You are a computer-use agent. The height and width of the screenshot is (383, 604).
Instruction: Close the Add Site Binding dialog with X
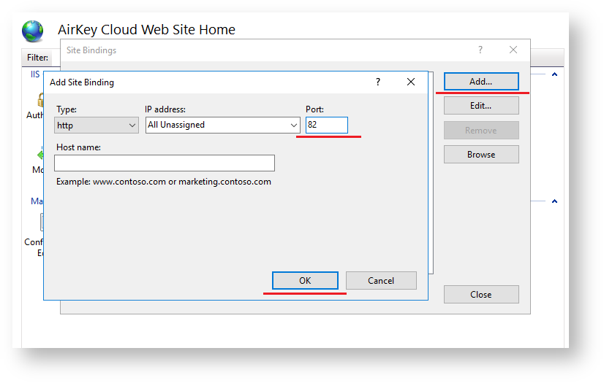coord(411,82)
